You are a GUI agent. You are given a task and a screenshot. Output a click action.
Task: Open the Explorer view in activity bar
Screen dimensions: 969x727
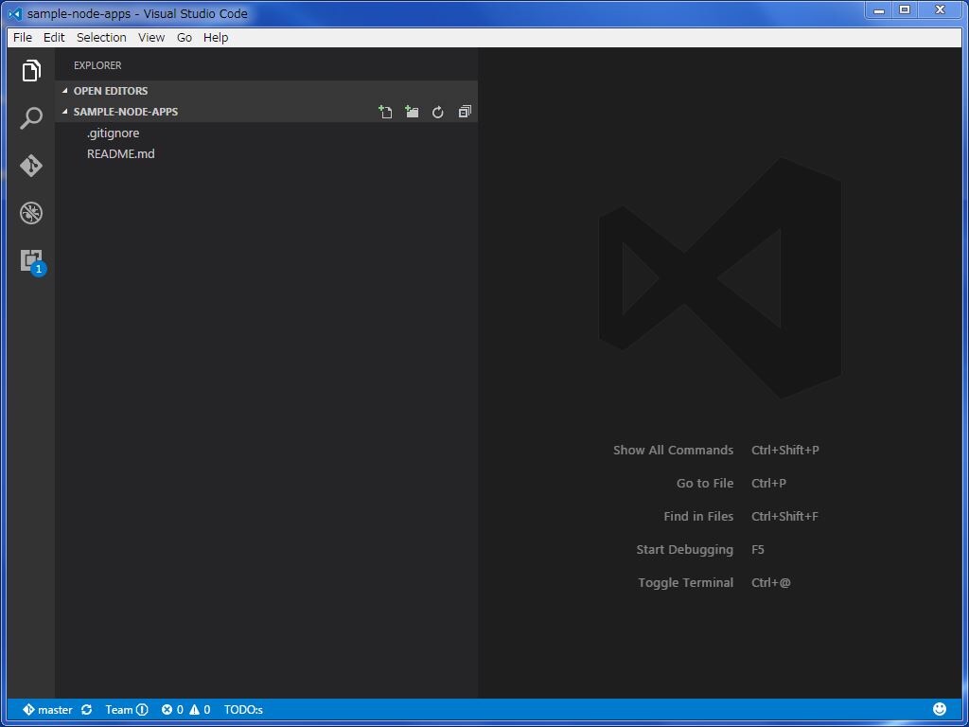click(x=31, y=70)
